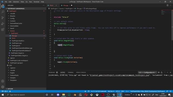Screen dimensions: 173x97
Task: Click the editor minimap
Action: pyautogui.click(x=166, y=12)
